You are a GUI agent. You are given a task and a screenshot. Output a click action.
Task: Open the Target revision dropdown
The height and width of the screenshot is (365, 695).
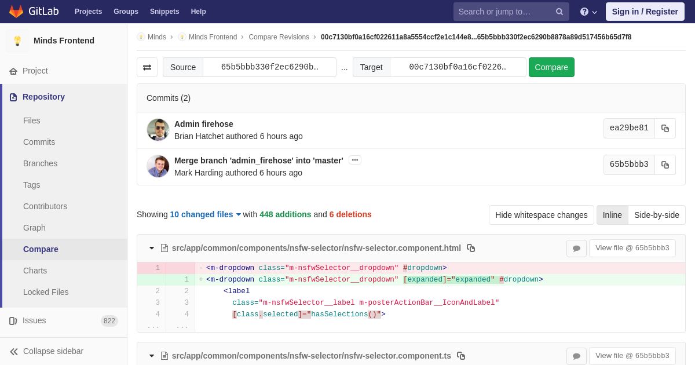coord(458,67)
